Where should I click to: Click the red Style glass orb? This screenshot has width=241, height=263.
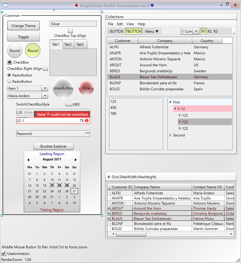tap(86, 88)
